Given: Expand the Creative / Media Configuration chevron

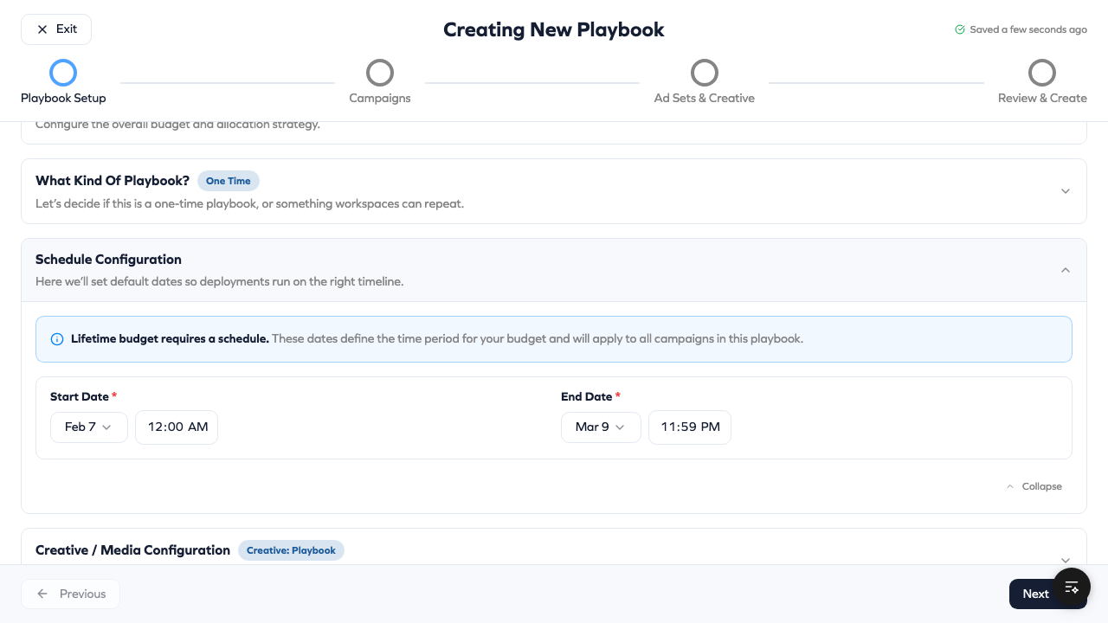Looking at the screenshot, I should 1066,560.
